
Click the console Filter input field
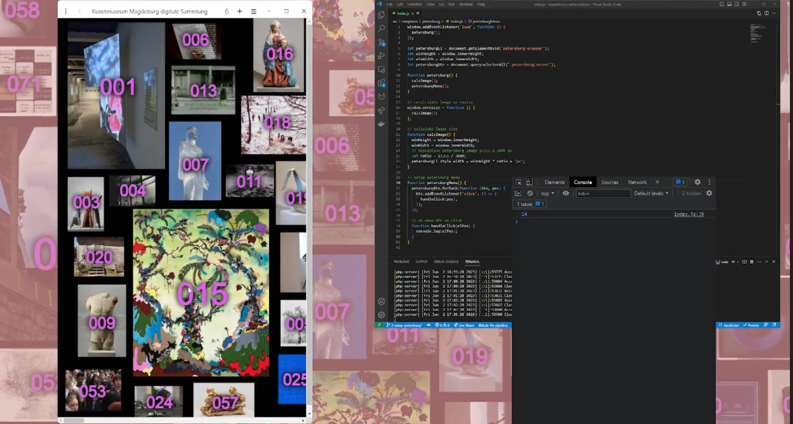pos(603,193)
